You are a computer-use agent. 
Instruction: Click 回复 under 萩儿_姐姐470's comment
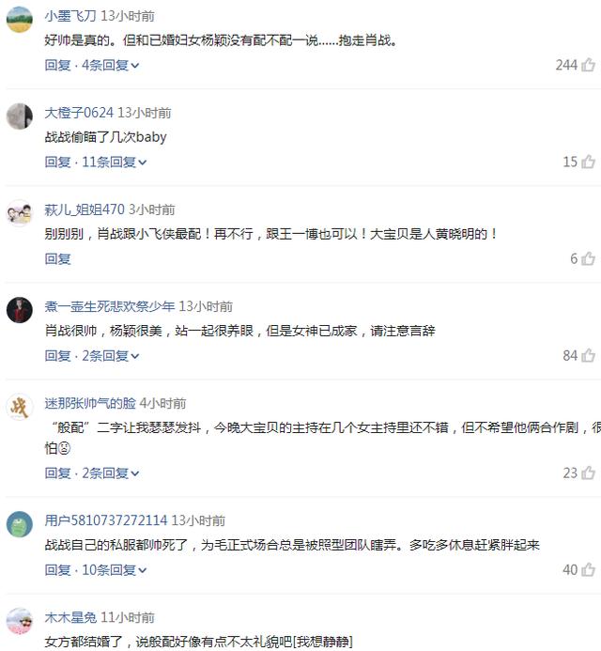57,259
